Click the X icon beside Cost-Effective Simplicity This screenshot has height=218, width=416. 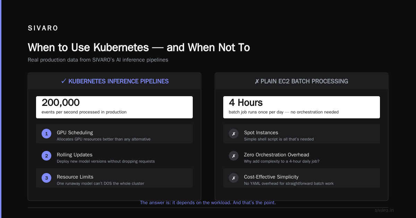[234, 178]
